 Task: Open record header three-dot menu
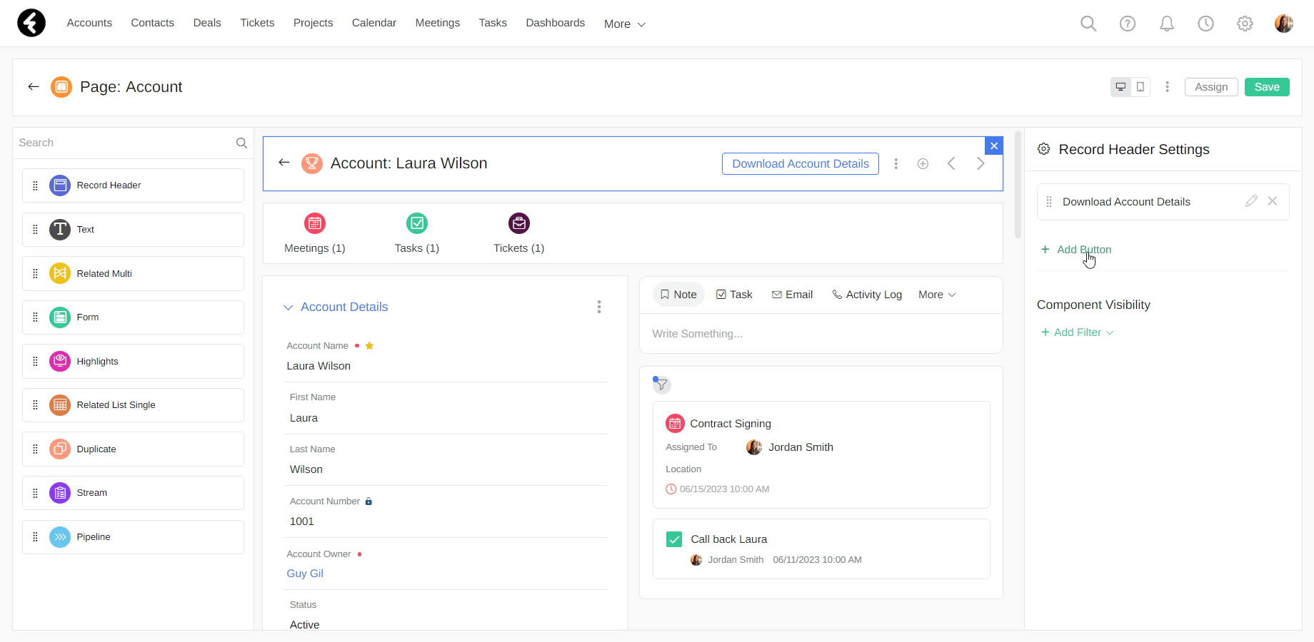896,164
